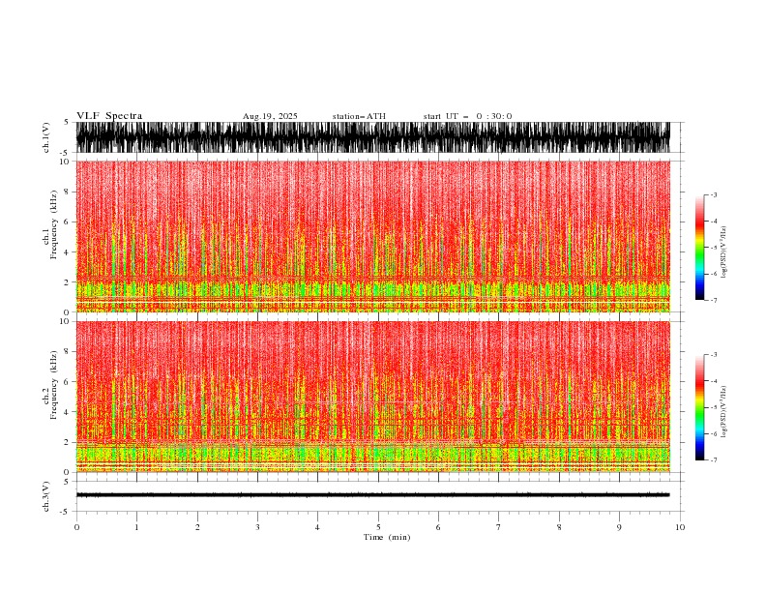
Task: Click time axis tick label 10
Action: click(x=680, y=527)
